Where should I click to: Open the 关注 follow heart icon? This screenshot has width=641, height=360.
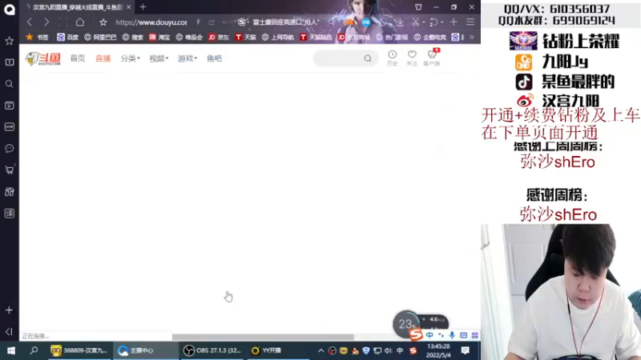click(412, 58)
